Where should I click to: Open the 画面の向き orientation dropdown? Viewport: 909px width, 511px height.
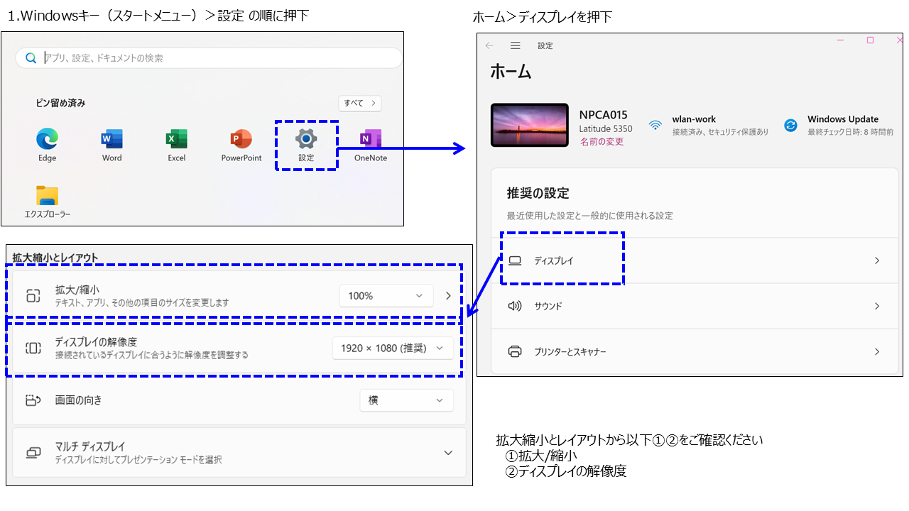pyautogui.click(x=406, y=400)
